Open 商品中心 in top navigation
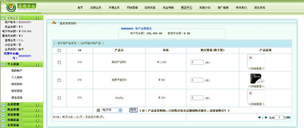 187,8
